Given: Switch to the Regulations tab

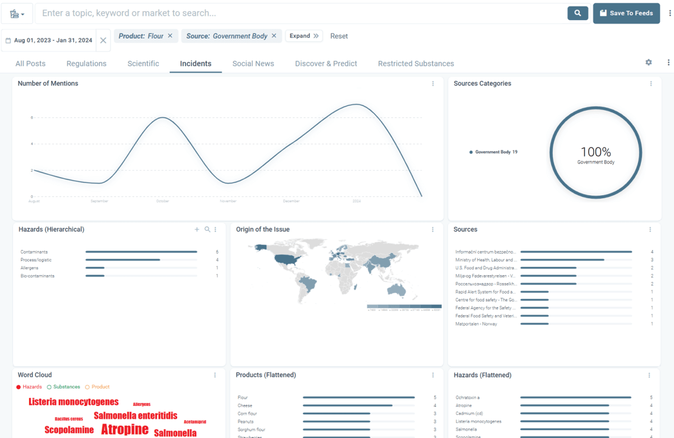Looking at the screenshot, I should point(86,63).
